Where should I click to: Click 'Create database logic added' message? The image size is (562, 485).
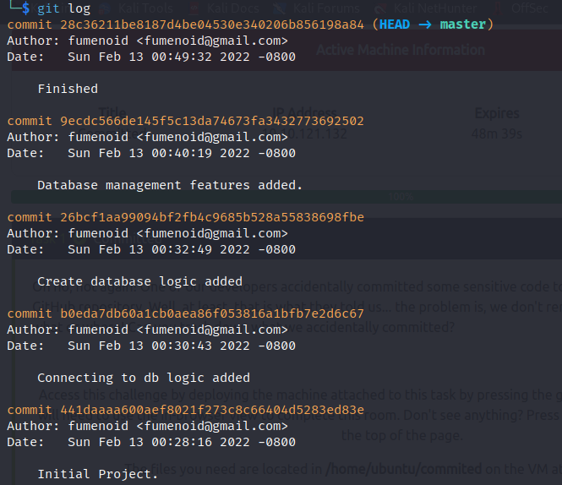click(139, 281)
